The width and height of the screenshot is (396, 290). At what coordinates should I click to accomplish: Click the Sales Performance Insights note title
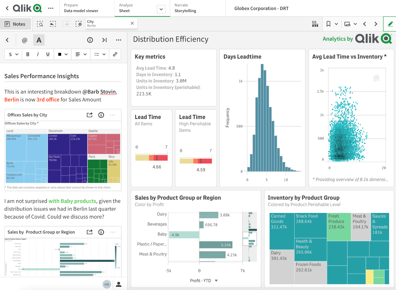click(42, 76)
